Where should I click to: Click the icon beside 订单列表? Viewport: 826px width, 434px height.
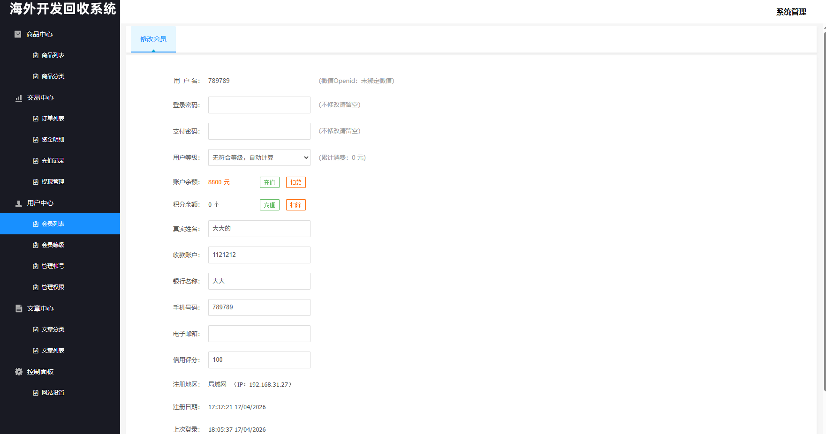[35, 118]
